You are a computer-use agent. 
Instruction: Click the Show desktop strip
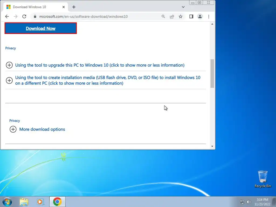tap(274, 202)
